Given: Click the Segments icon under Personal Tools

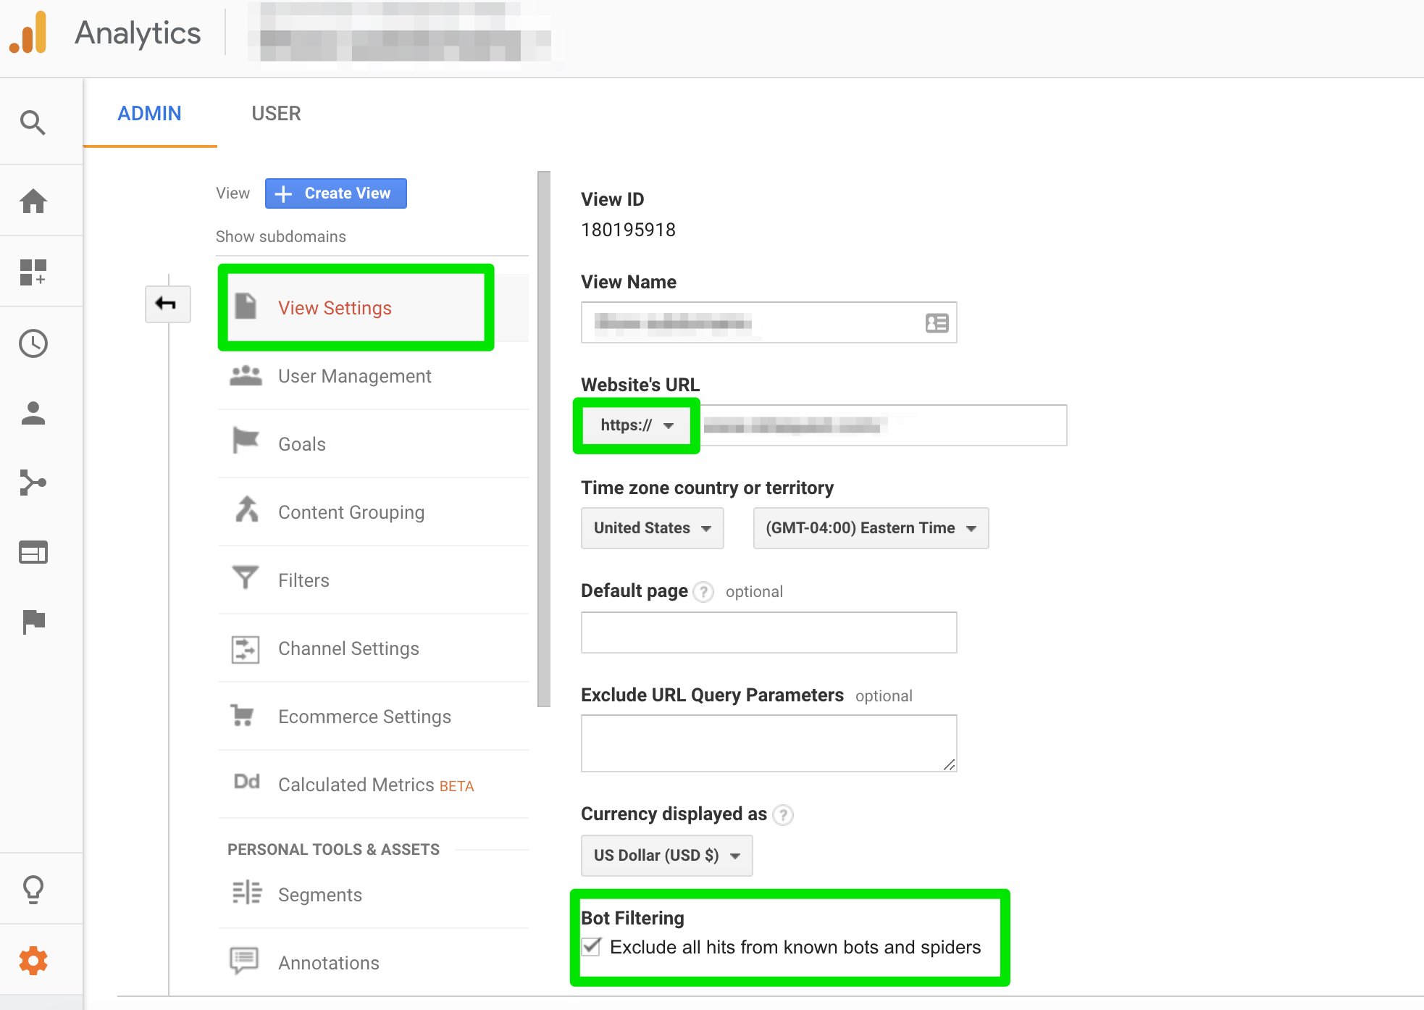Looking at the screenshot, I should click(x=246, y=893).
